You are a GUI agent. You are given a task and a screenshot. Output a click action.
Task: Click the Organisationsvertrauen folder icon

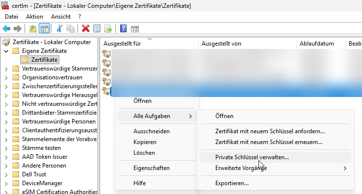(16, 77)
